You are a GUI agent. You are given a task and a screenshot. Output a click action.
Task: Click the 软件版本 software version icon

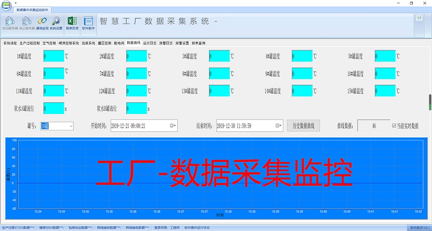pos(88,23)
